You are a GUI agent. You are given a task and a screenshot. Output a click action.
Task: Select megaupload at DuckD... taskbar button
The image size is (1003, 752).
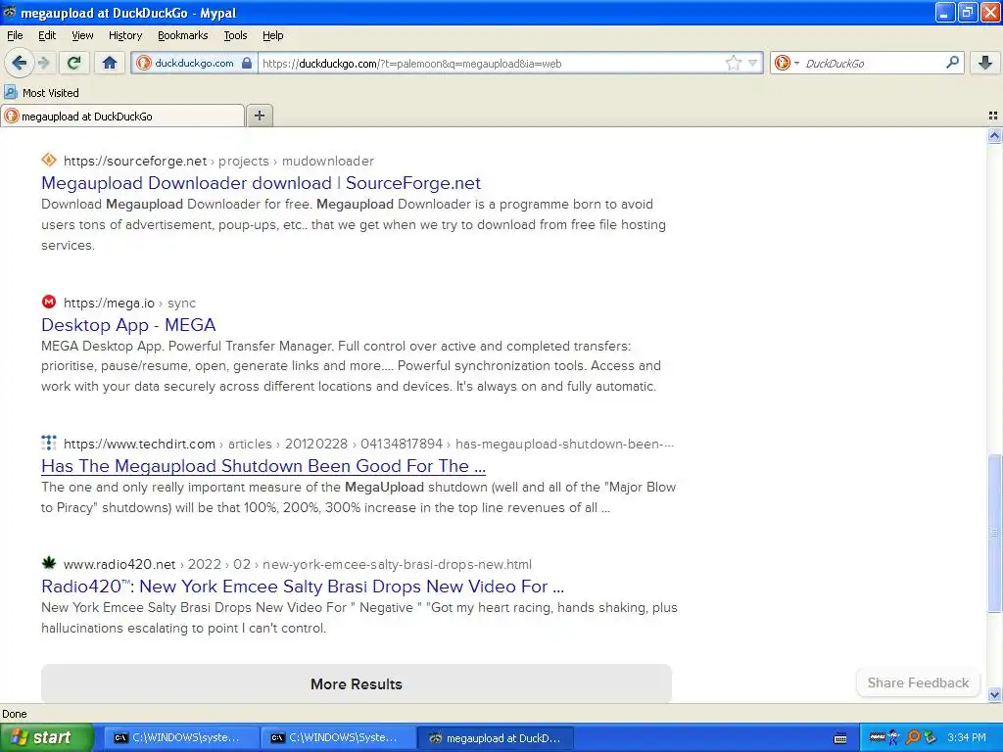coord(496,738)
